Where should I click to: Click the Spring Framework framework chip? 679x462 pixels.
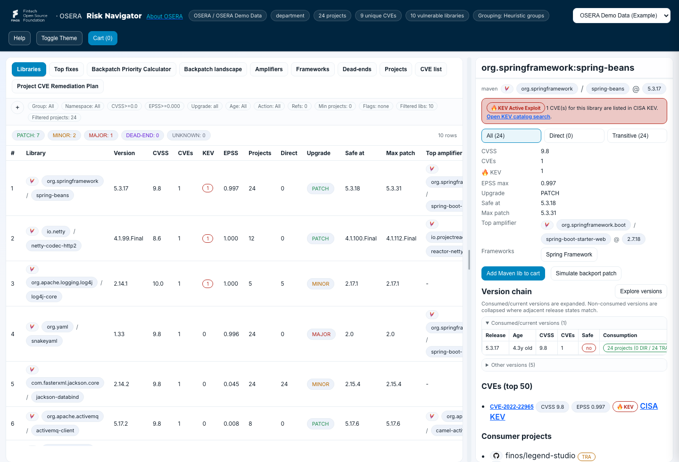tap(569, 255)
